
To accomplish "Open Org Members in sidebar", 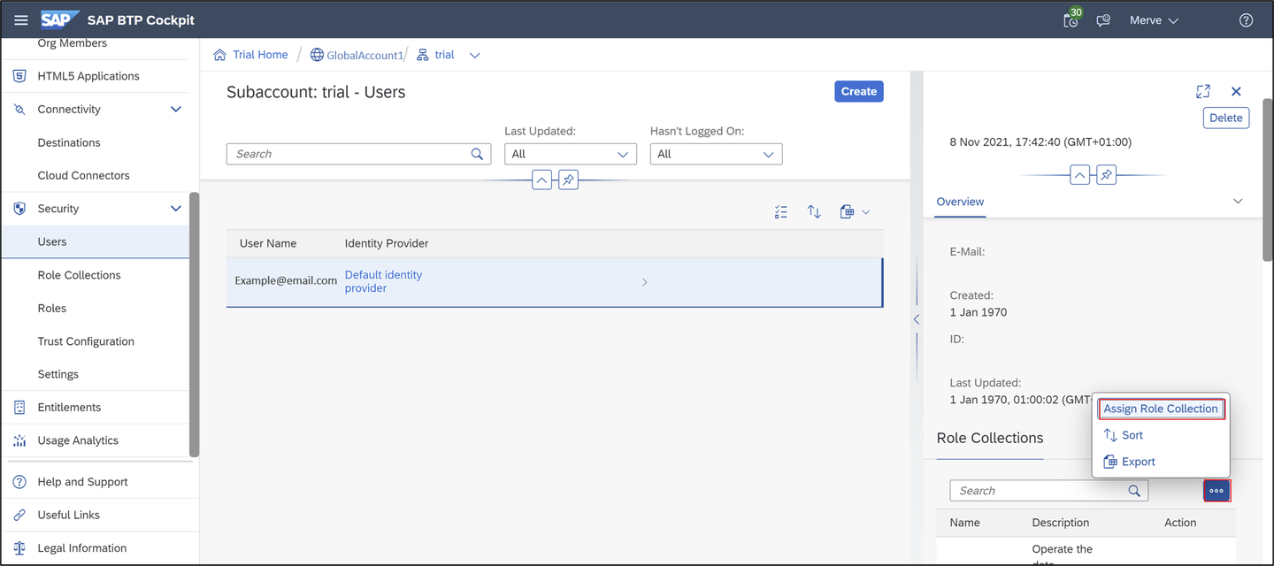I will [x=73, y=43].
